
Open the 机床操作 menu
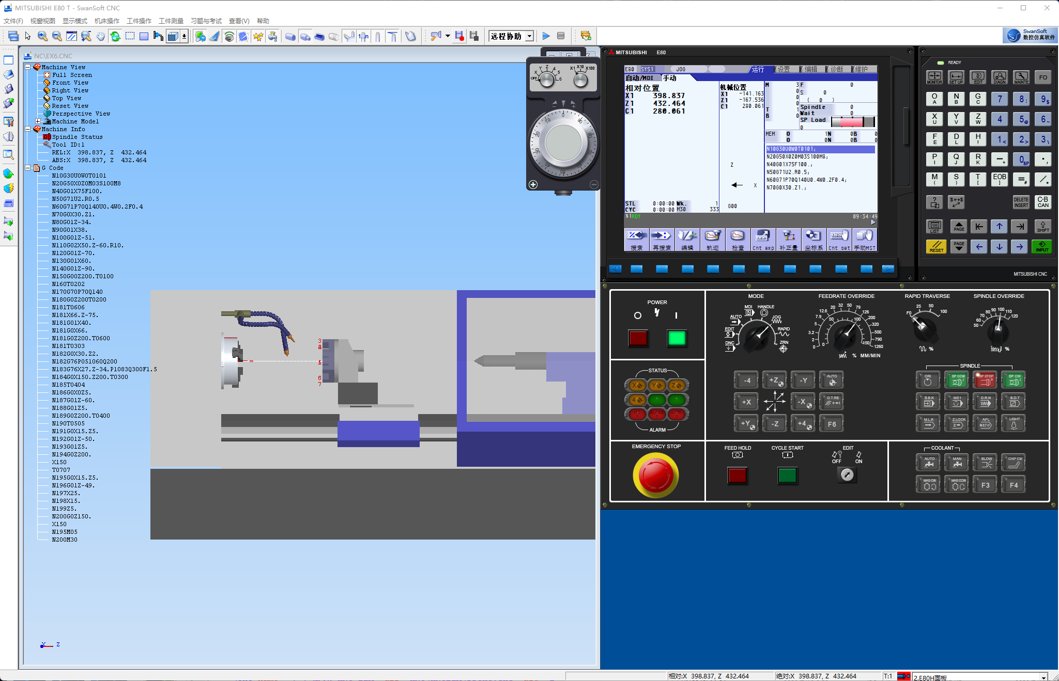(x=106, y=21)
